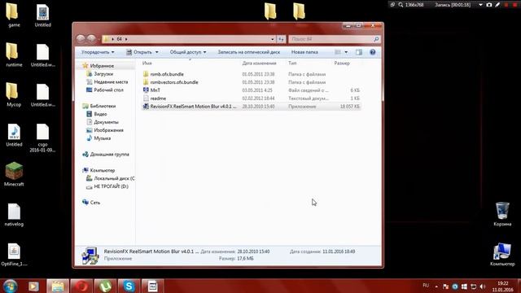521x293 pixels.
Task: Sort by the Тип column header
Action: click(292, 63)
